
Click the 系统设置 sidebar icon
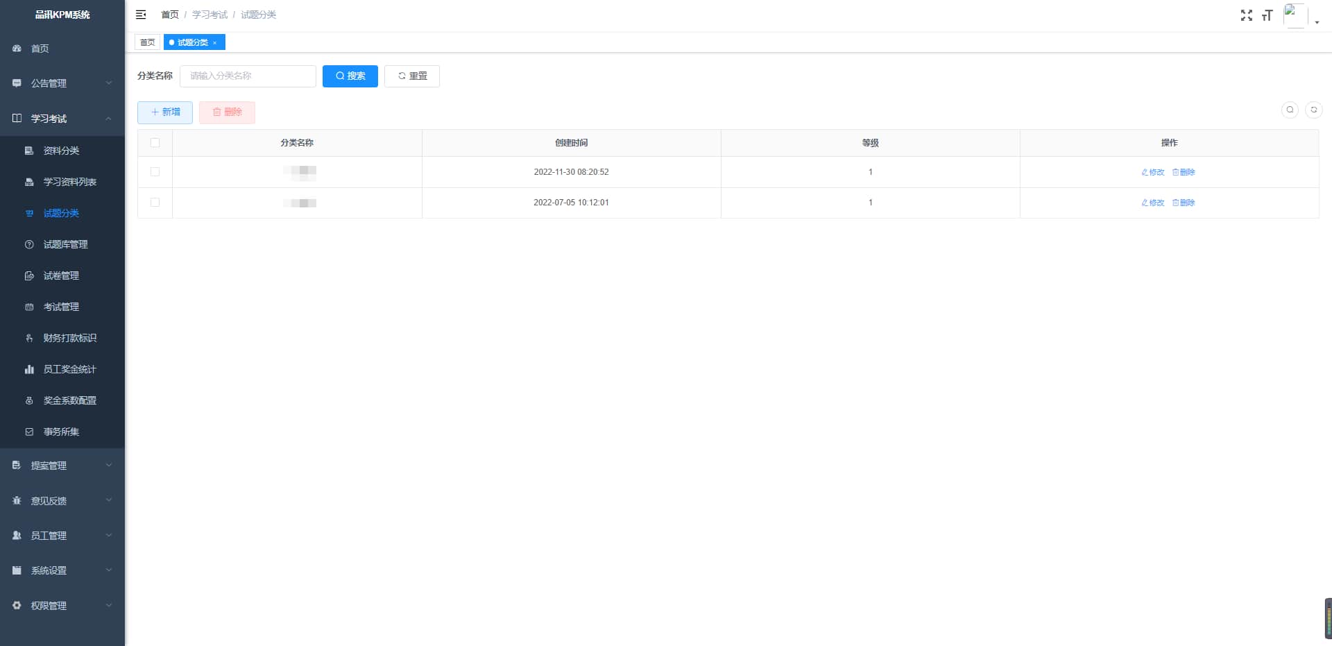tap(17, 570)
